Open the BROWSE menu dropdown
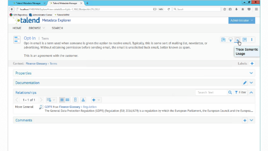The width and height of the screenshot is (268, 151). click(37, 28)
